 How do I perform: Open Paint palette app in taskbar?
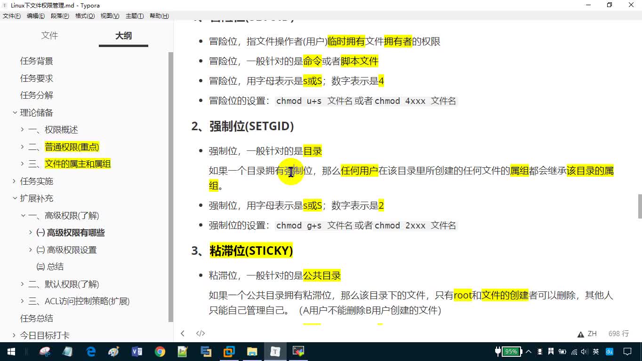pyautogui.click(x=114, y=351)
